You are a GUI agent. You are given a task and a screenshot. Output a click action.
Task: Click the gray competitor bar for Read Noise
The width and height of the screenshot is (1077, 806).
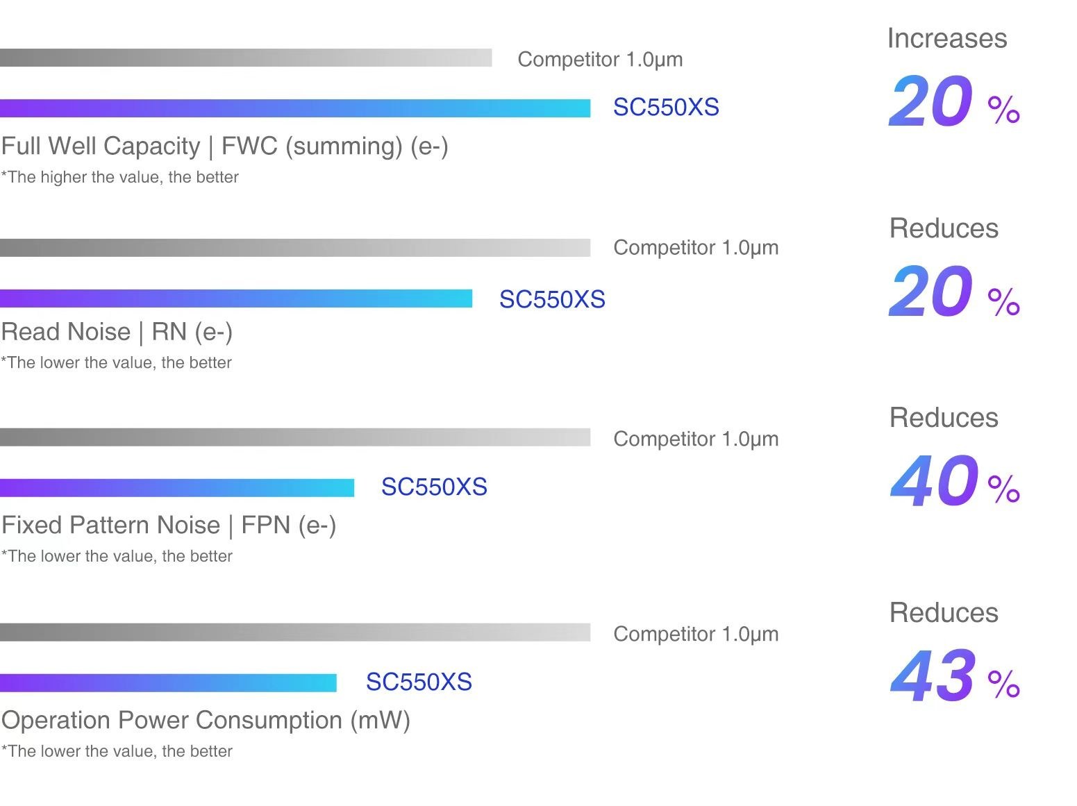coord(295,248)
